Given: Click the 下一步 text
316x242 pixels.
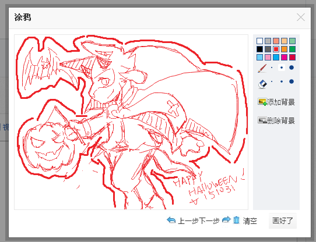Looking at the screenshot, I should pos(209,221).
